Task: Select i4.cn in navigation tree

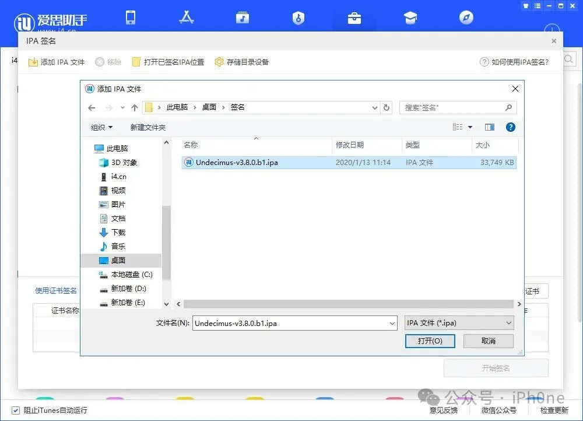Action: (114, 177)
